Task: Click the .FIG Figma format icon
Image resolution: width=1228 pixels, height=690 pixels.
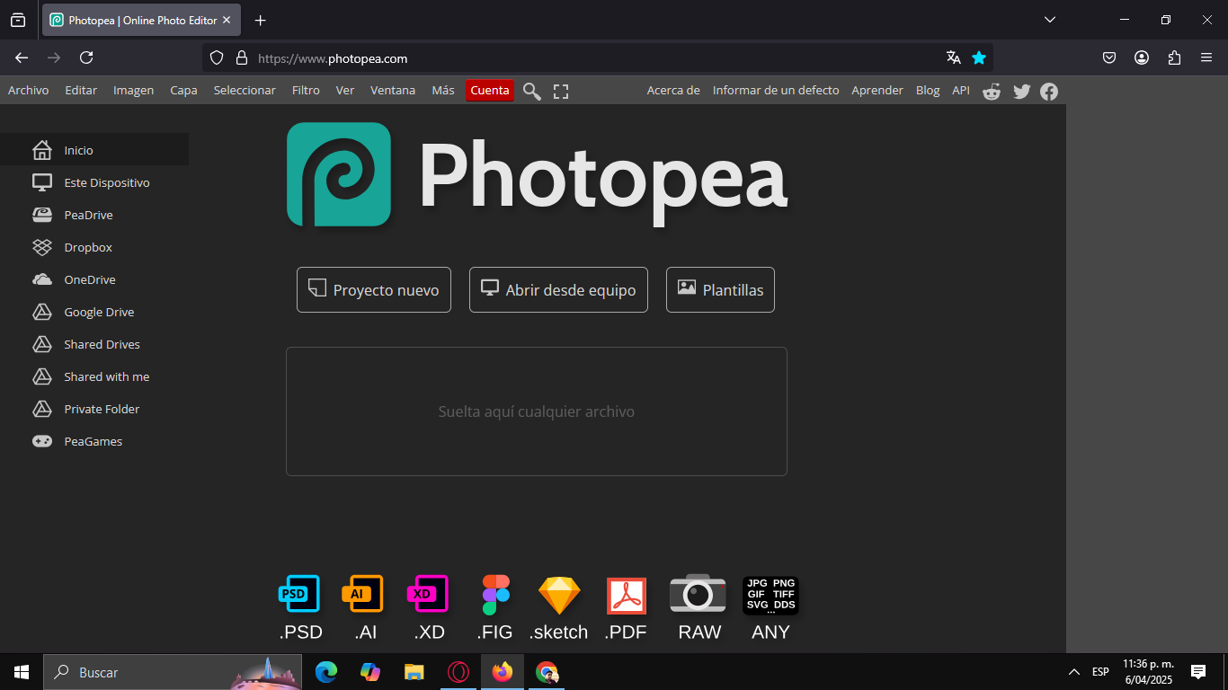Action: (495, 595)
